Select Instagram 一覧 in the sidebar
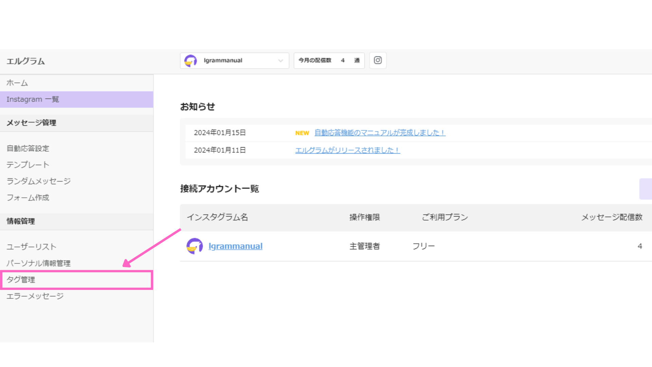This screenshot has width=652, height=367. point(33,100)
